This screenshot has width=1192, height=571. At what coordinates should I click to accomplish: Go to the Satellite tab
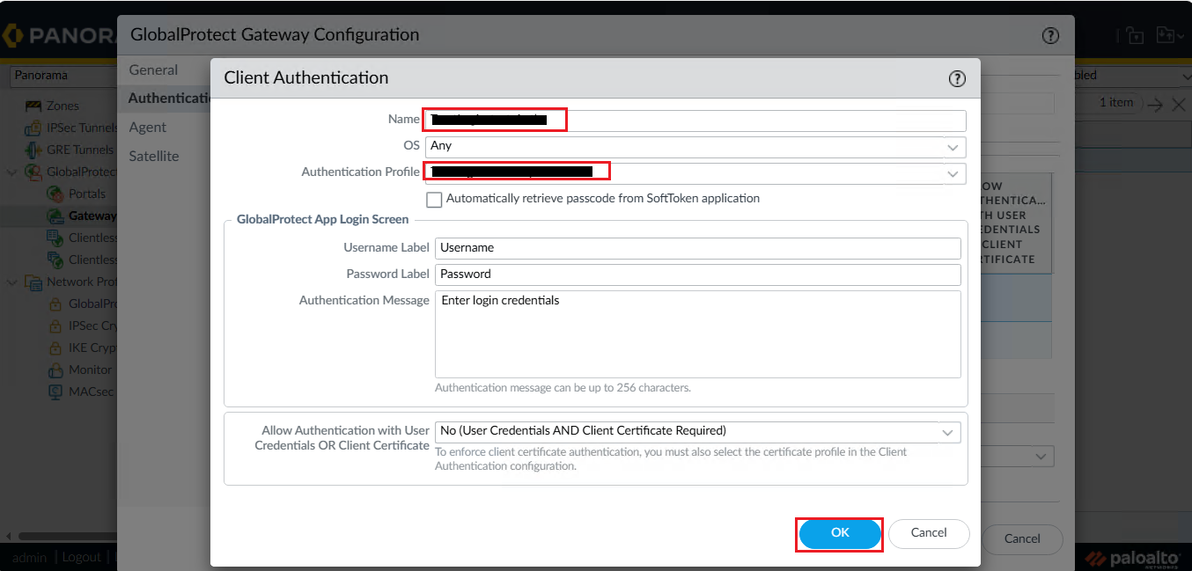pyautogui.click(x=154, y=157)
